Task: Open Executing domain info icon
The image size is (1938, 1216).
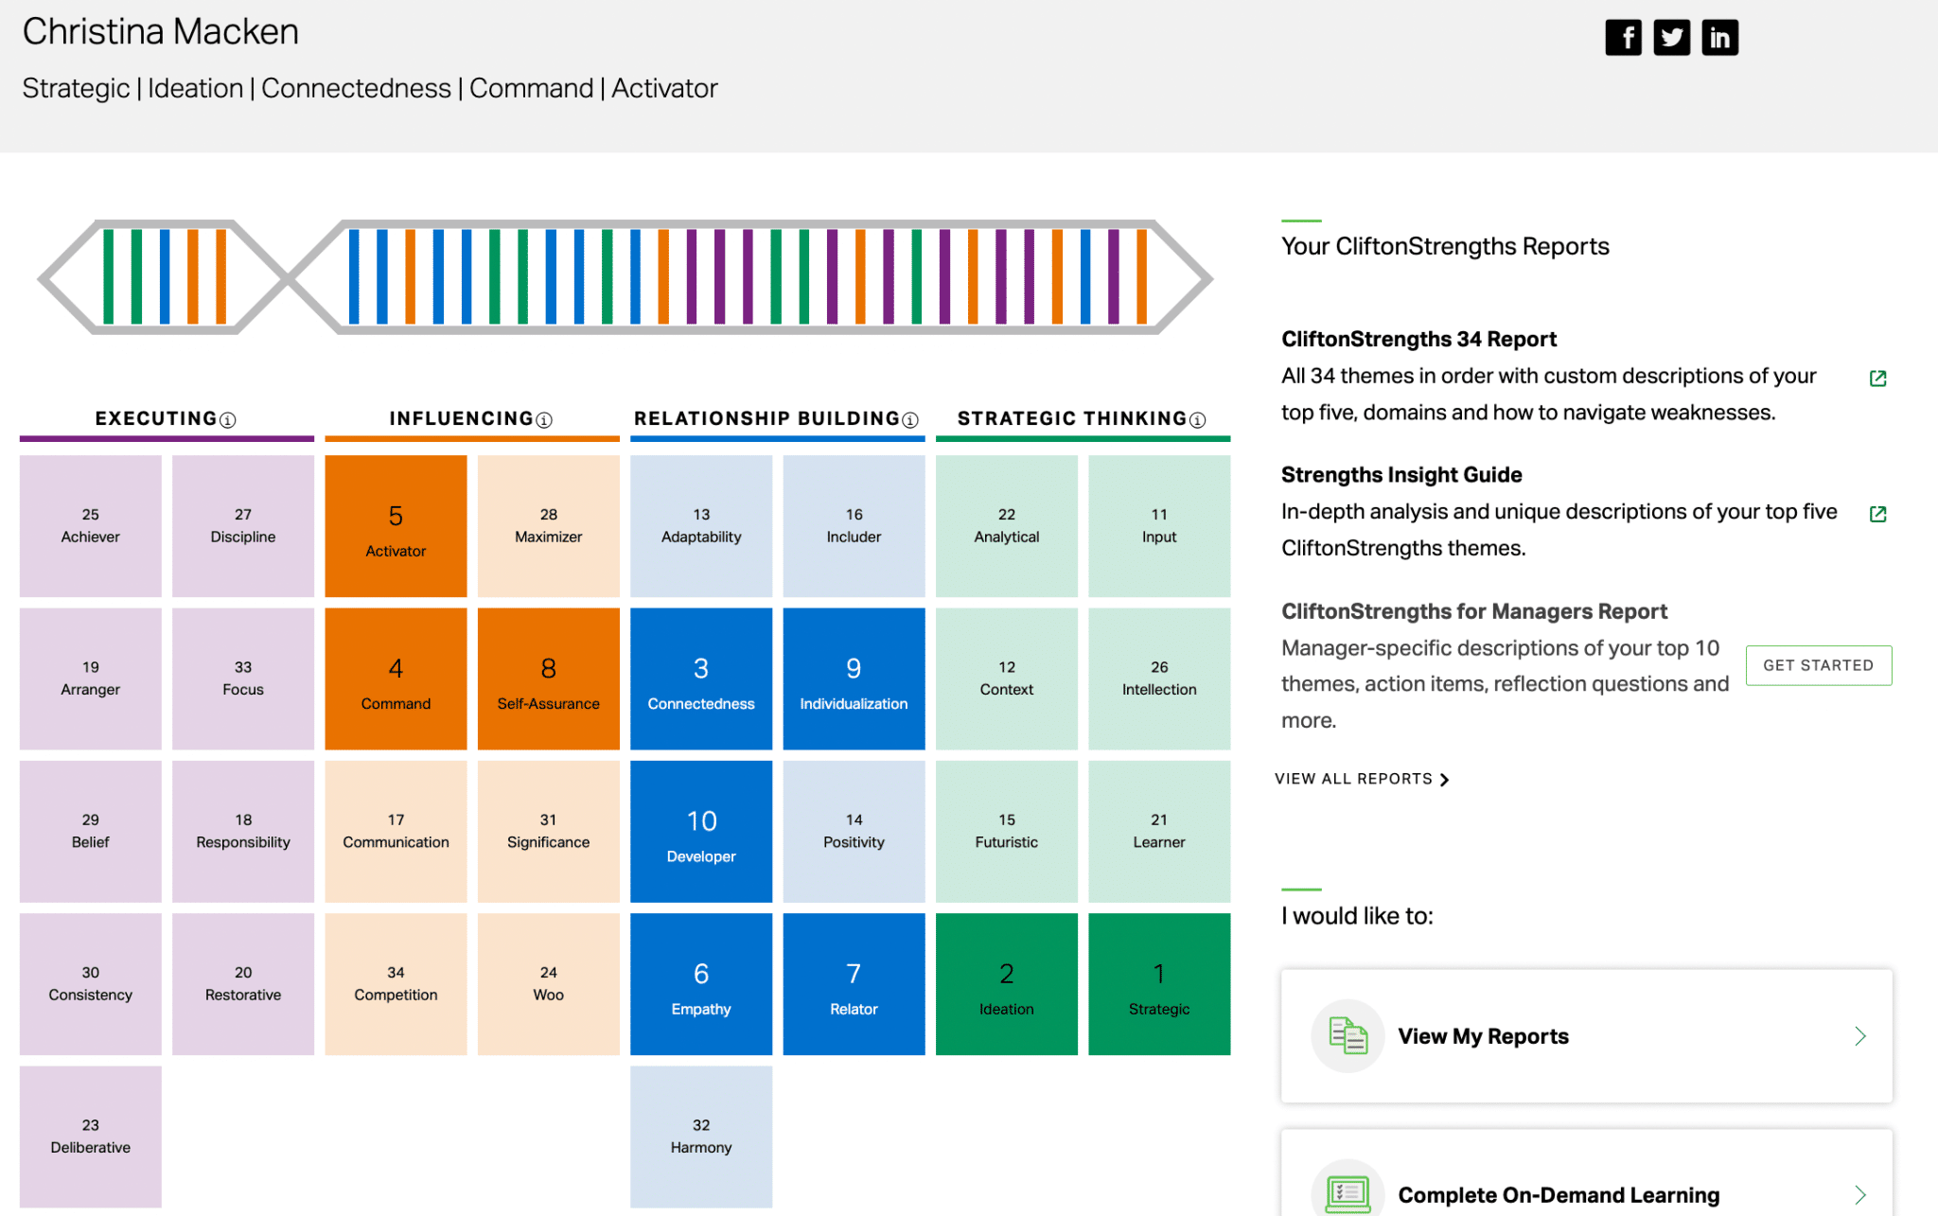Action: pos(228,420)
